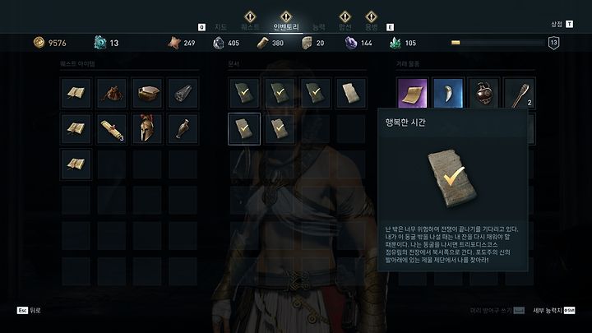Viewport: 592px width, 333px height.
Task: Select the rolled scroll stack of 3
Action: point(111,128)
